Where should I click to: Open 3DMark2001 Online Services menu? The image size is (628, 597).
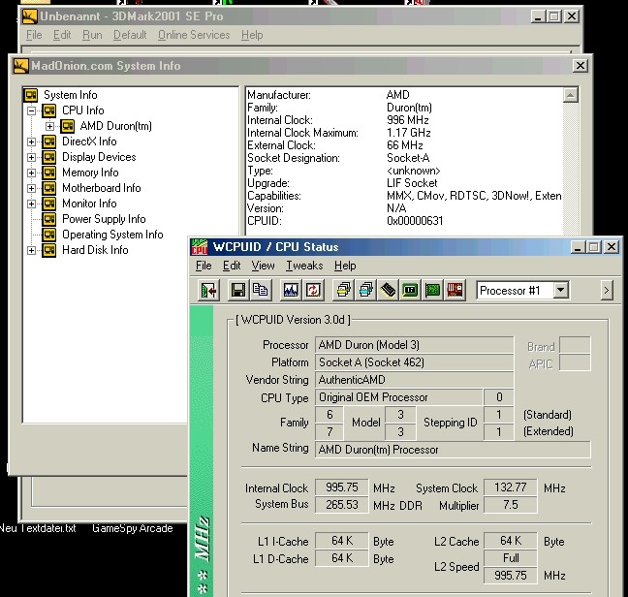point(194,35)
